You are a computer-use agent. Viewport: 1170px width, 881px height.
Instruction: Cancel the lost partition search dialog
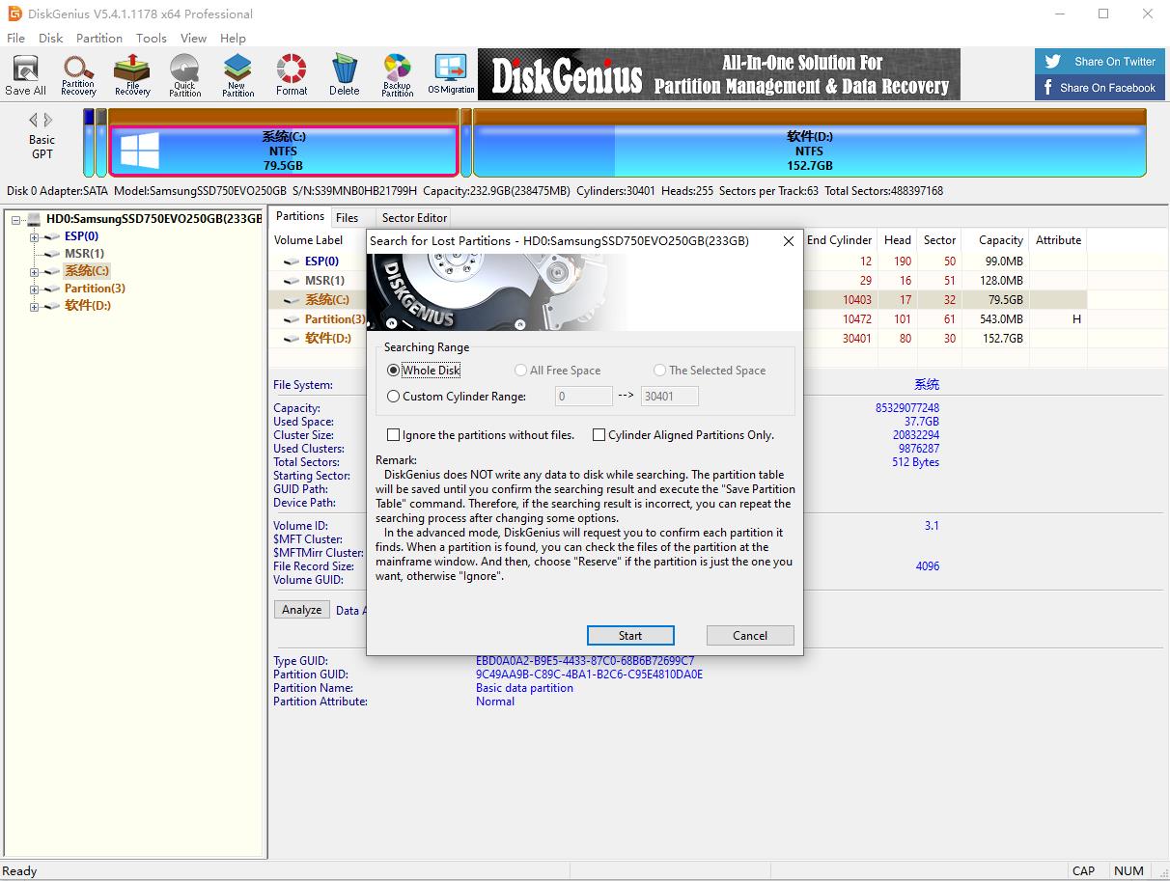tap(750, 635)
